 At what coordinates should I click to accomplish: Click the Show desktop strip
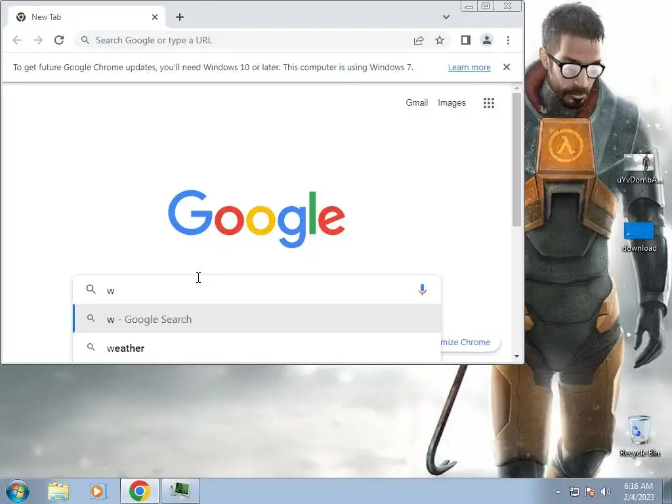[x=667, y=491]
